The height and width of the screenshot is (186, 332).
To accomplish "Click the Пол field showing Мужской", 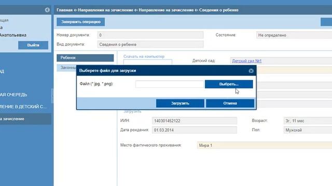I will pos(308,130).
